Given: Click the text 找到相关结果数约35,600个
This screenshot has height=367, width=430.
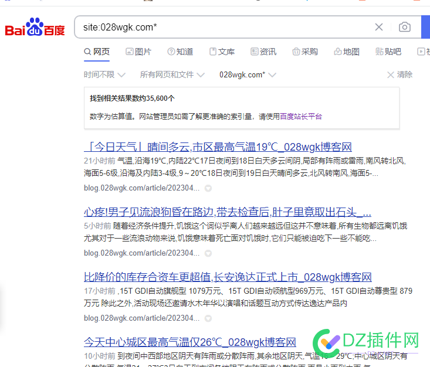Looking at the screenshot, I should pyautogui.click(x=132, y=98).
